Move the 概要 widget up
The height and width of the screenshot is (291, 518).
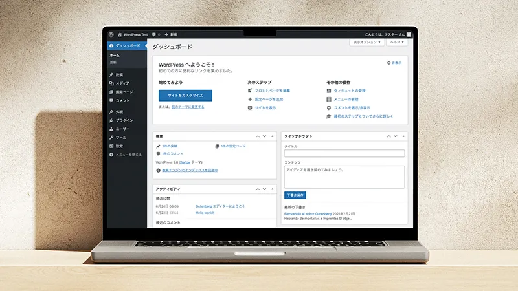[x=258, y=136]
